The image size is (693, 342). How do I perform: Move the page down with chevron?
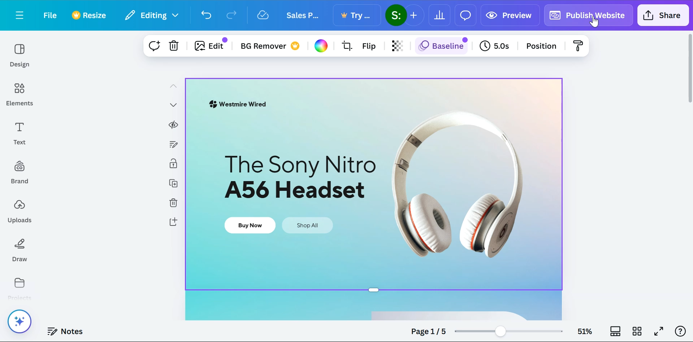tap(173, 105)
